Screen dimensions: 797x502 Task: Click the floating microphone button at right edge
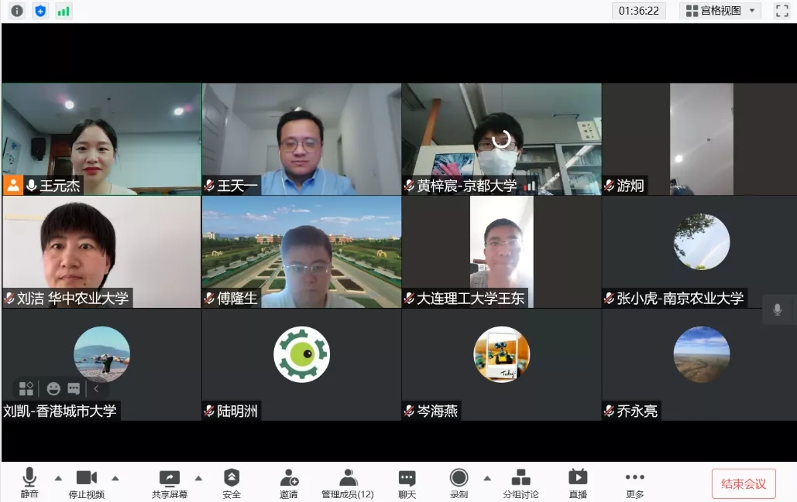pyautogui.click(x=777, y=309)
